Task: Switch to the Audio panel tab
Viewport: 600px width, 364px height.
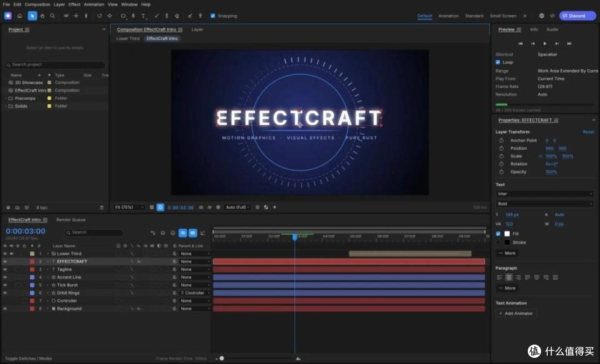Action: pos(552,29)
